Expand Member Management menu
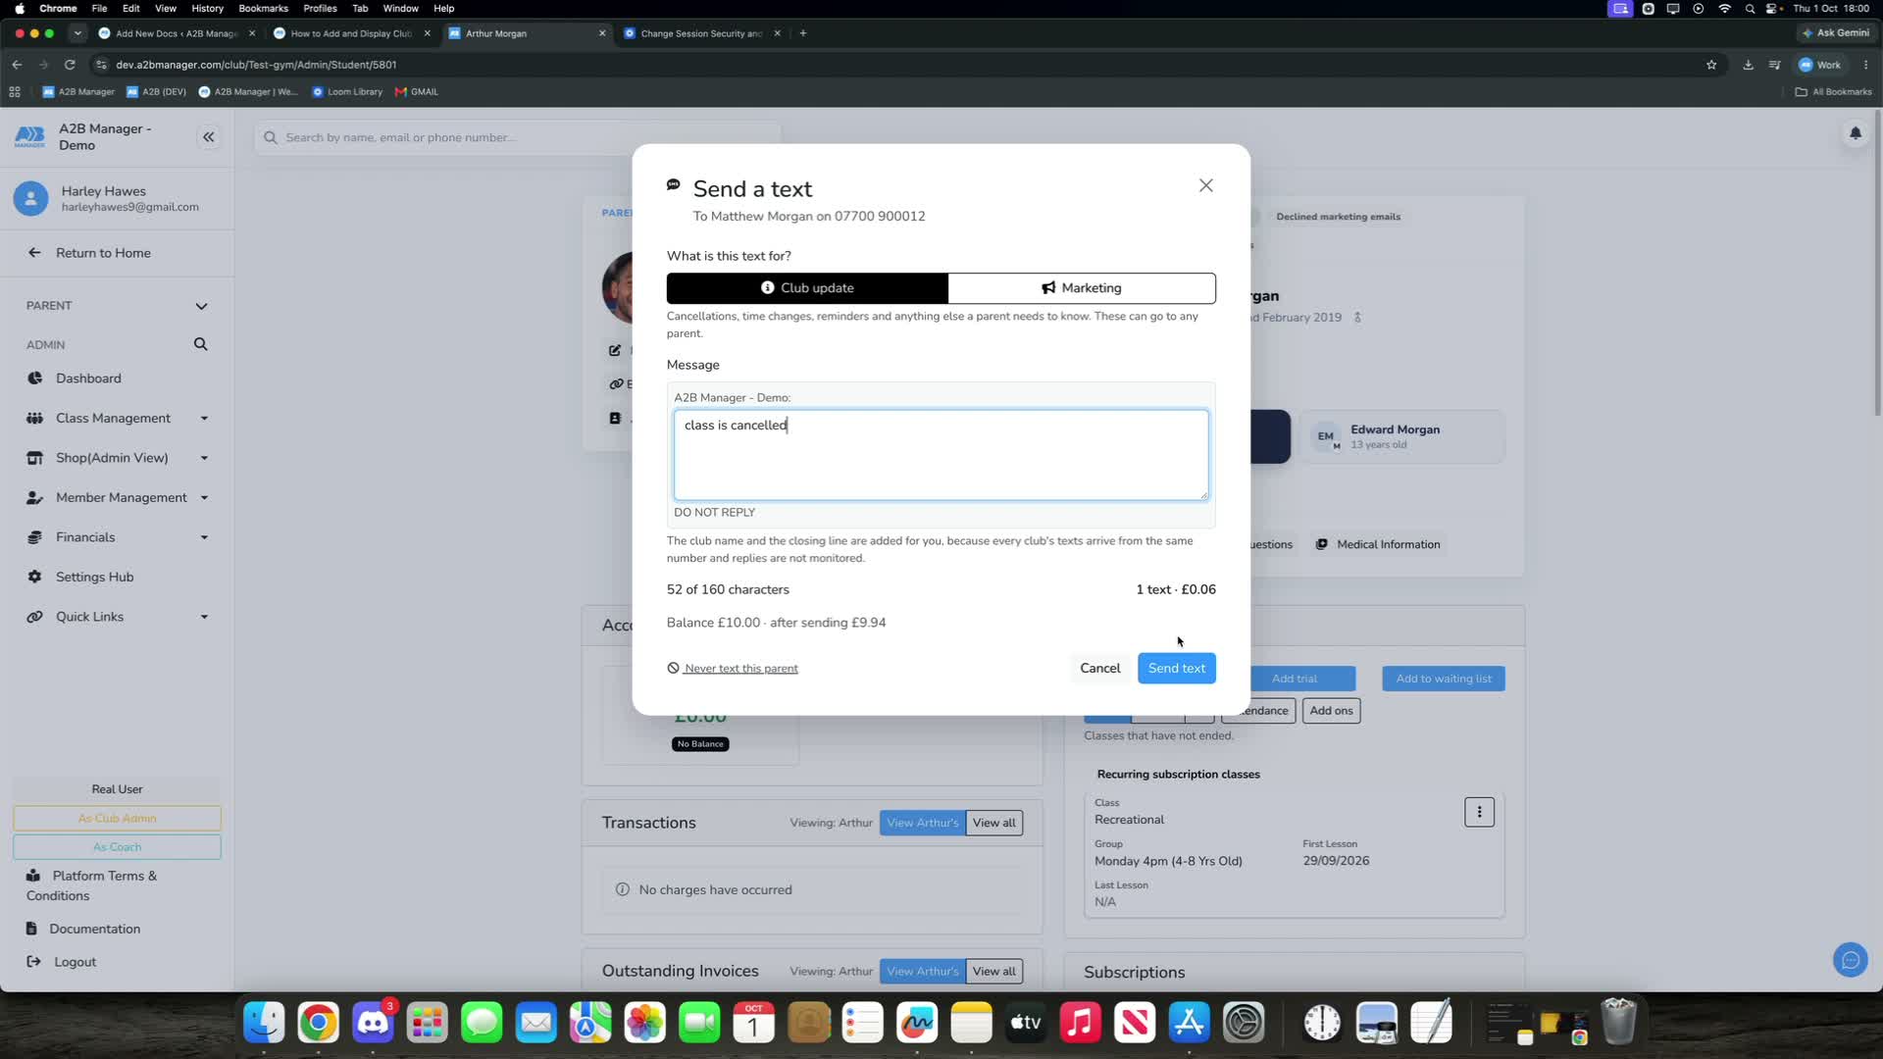The image size is (1883, 1059). 117,497
